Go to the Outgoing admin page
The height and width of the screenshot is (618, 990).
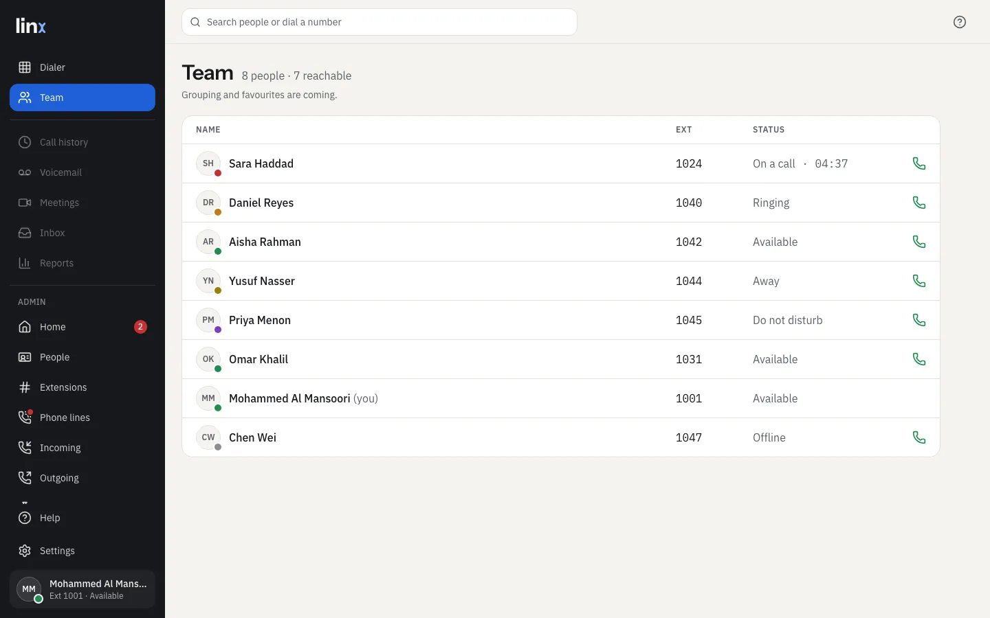[82, 478]
